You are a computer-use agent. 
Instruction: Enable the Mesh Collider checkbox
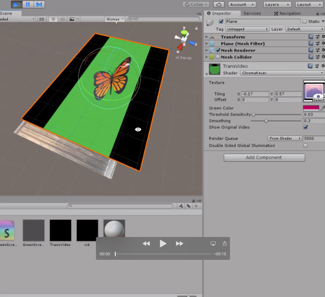tap(217, 57)
